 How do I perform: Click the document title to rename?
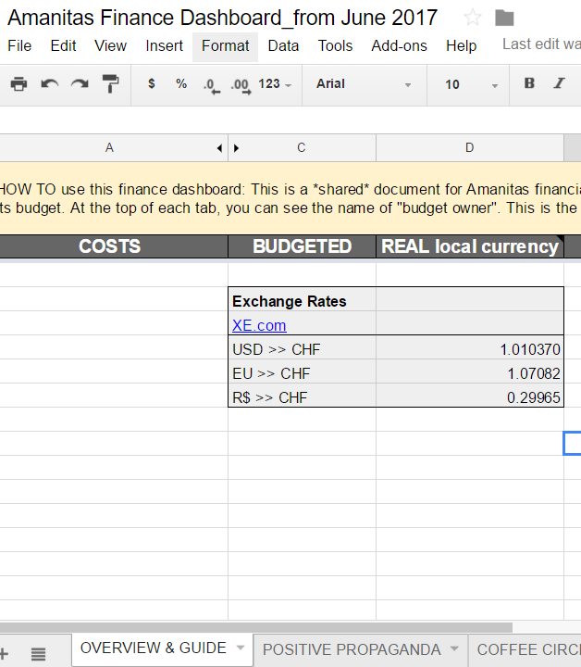click(223, 18)
